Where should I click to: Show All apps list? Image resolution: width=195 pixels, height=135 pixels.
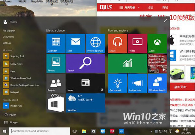pyautogui.click(x=11, y=122)
